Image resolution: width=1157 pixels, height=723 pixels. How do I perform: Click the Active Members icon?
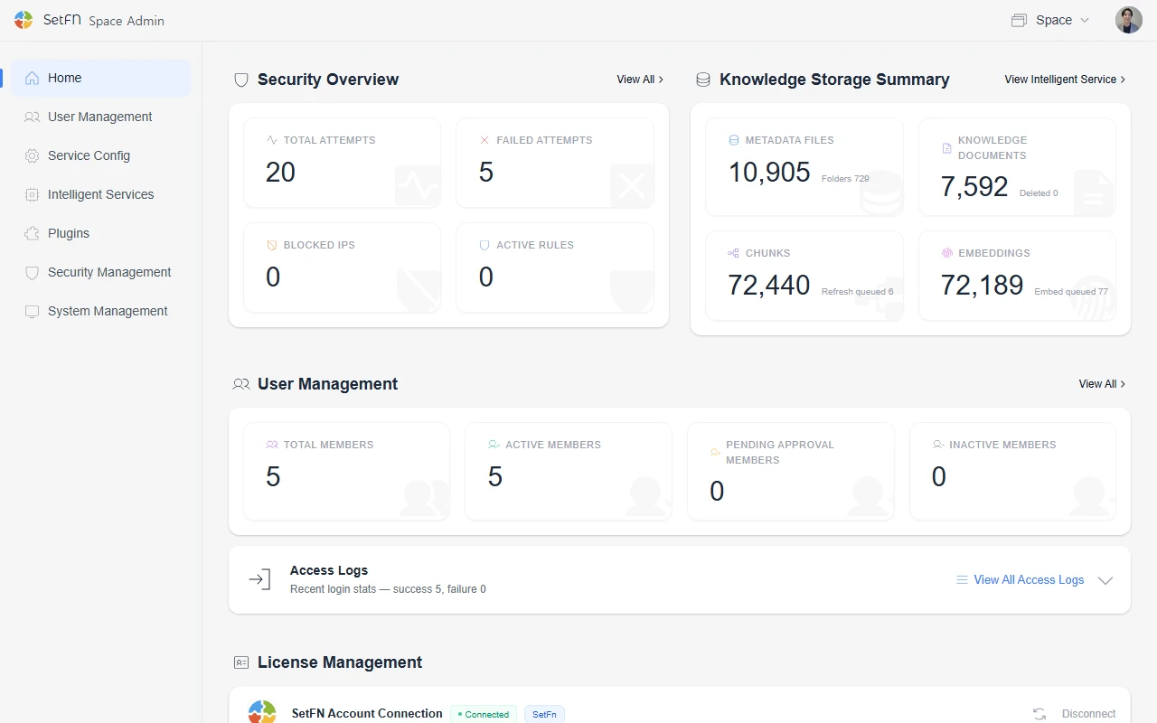tap(494, 445)
